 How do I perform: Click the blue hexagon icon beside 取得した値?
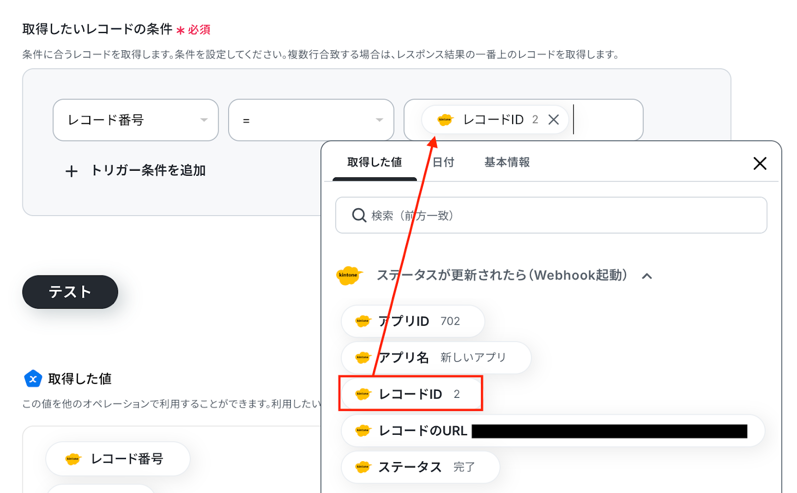[x=33, y=379]
